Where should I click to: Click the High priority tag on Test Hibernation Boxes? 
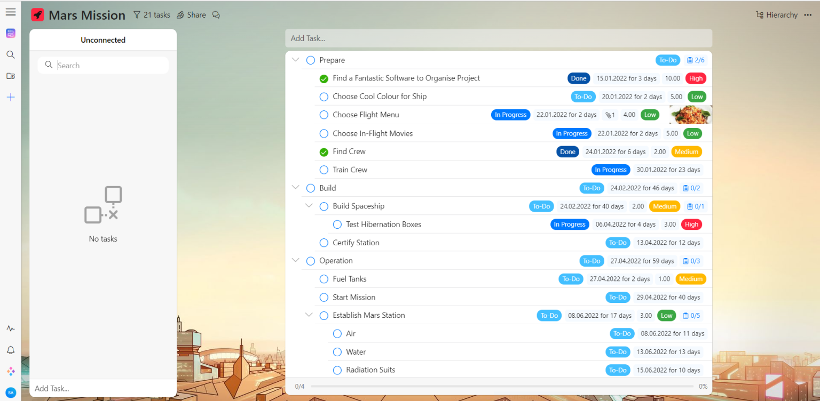pos(691,224)
